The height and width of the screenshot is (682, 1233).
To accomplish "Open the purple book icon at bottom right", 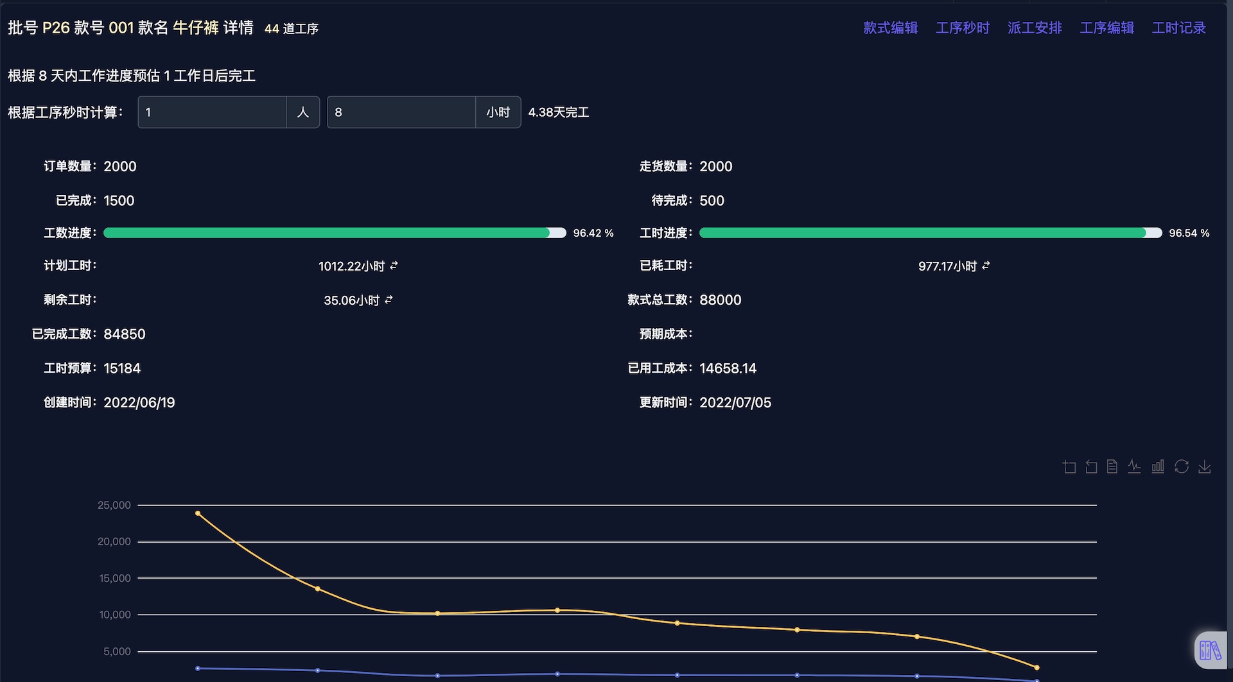I will tap(1211, 649).
